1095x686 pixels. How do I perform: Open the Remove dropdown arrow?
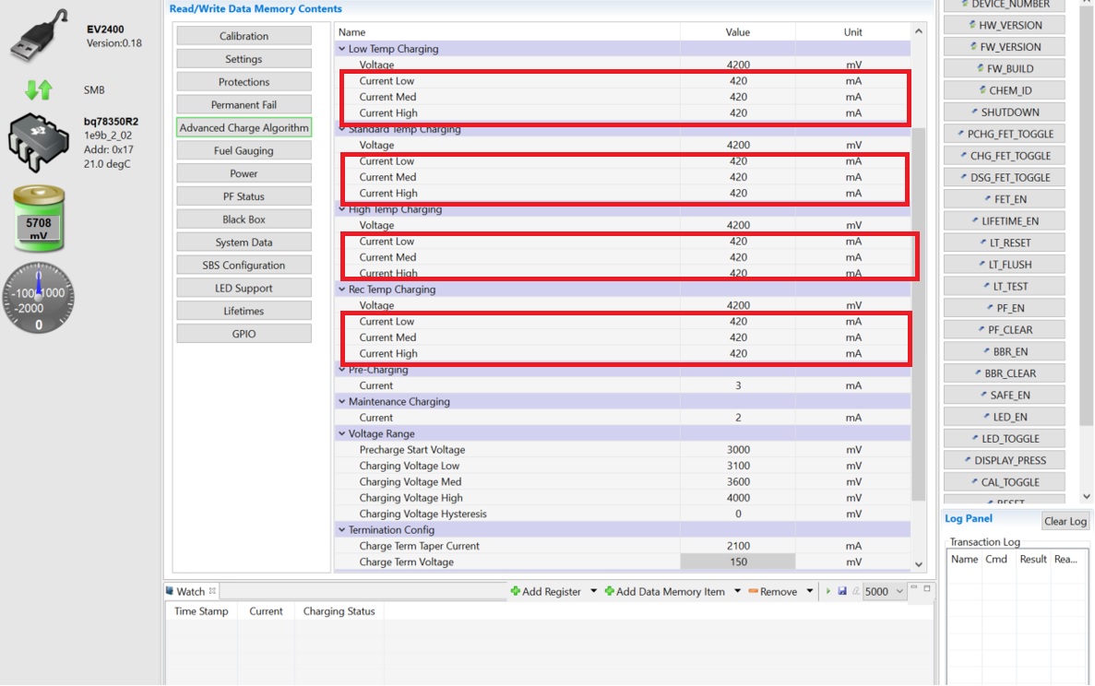[810, 591]
